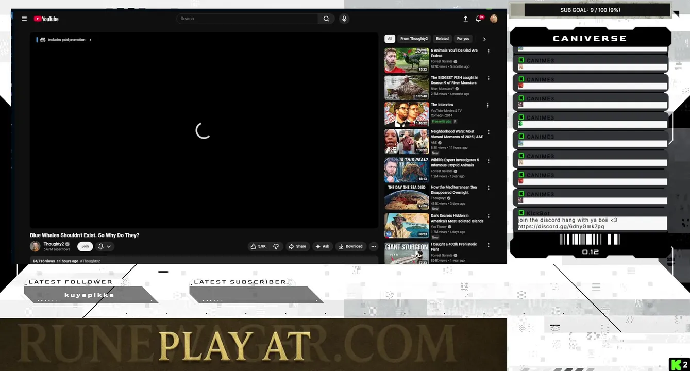The width and height of the screenshot is (690, 371).
Task: Click the Ask button
Action: pyautogui.click(x=322, y=246)
